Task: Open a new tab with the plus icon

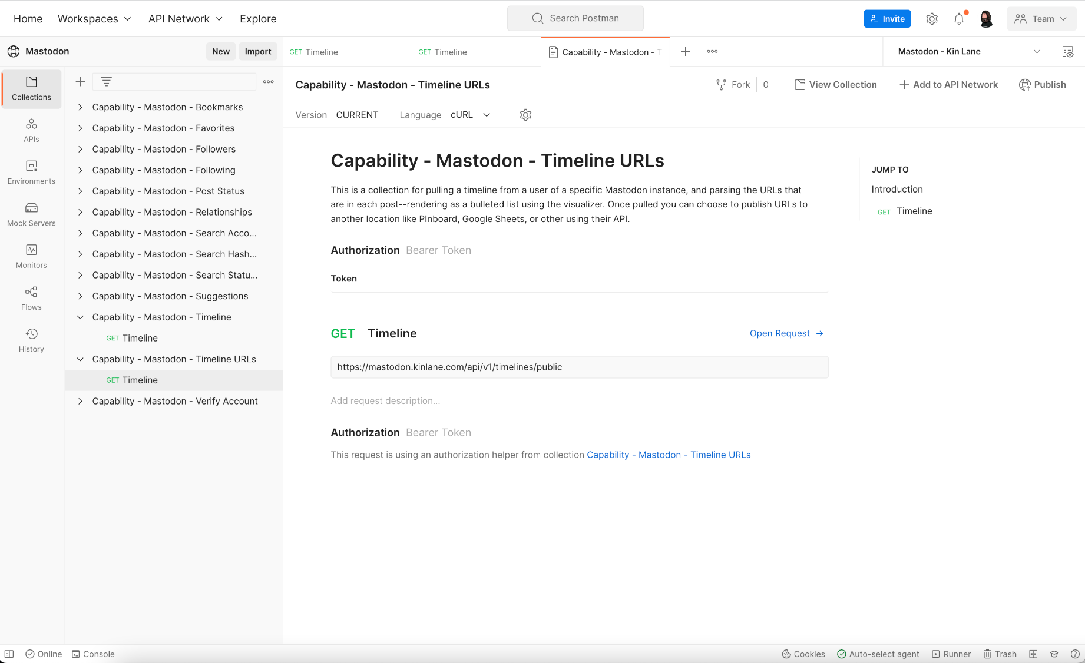Action: click(x=685, y=52)
